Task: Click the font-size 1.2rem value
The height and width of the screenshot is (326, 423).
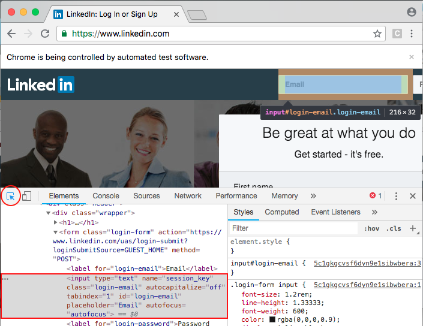Action: coord(298,294)
